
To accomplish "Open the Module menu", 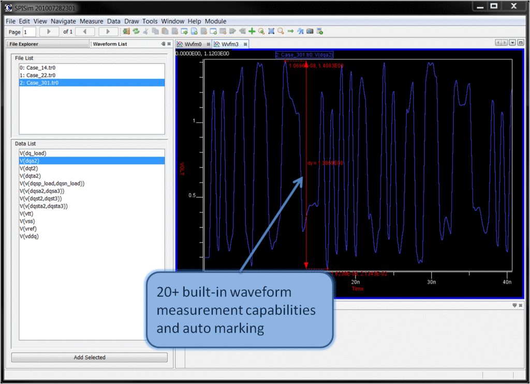I will tap(215, 21).
